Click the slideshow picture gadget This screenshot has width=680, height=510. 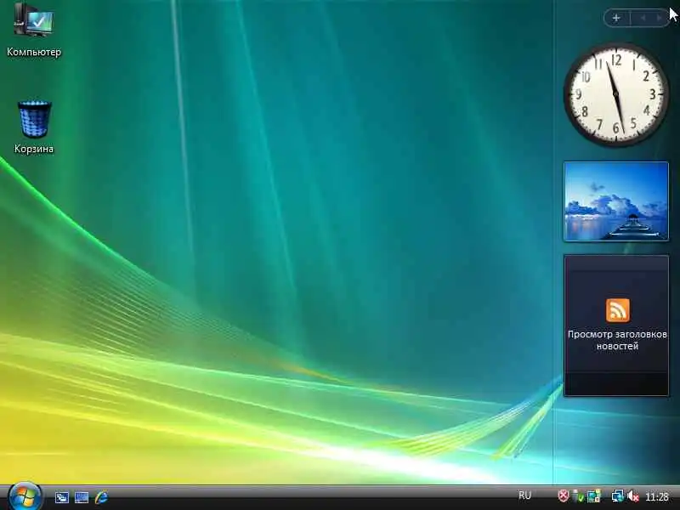[615, 201]
